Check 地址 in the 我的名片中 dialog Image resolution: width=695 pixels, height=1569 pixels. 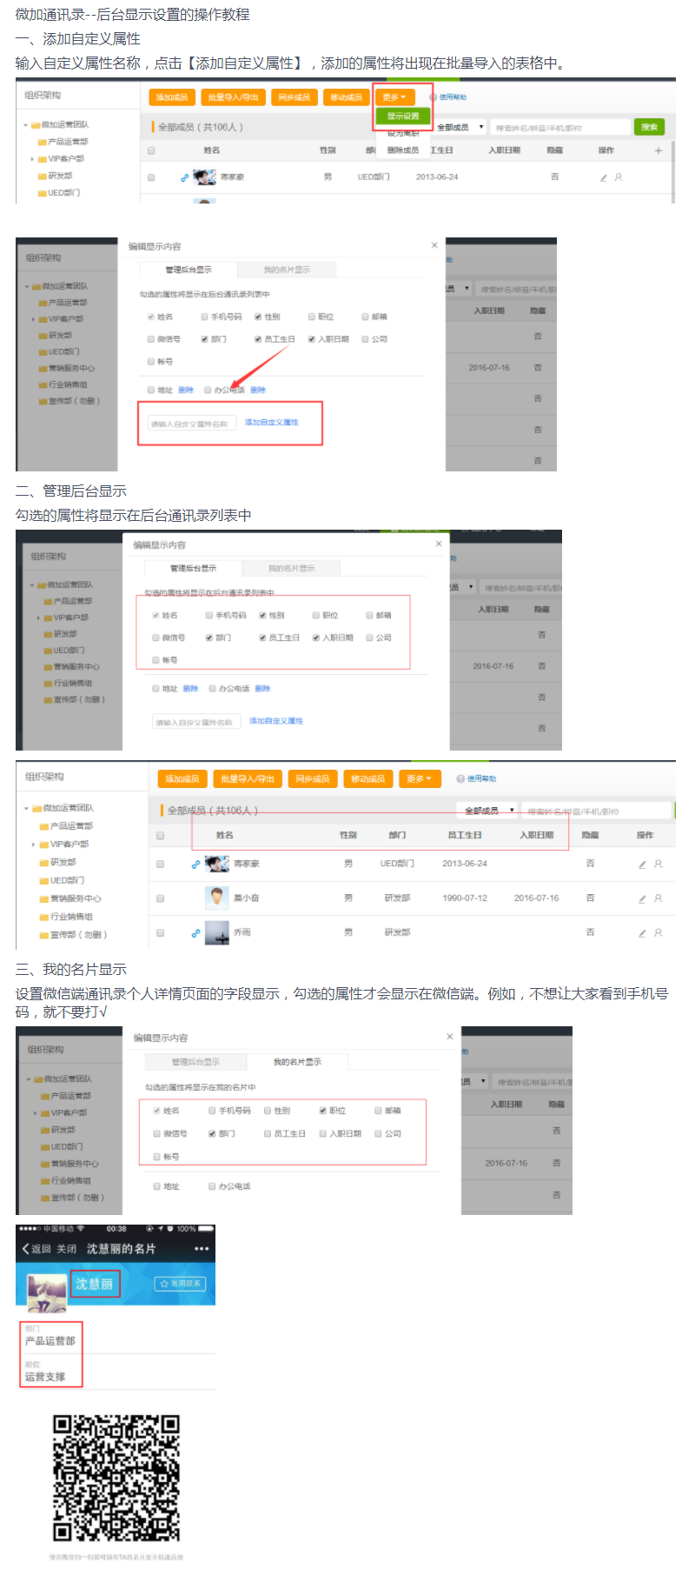coord(157,1186)
